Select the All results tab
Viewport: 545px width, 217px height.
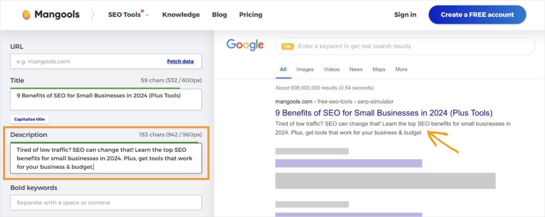tap(283, 70)
